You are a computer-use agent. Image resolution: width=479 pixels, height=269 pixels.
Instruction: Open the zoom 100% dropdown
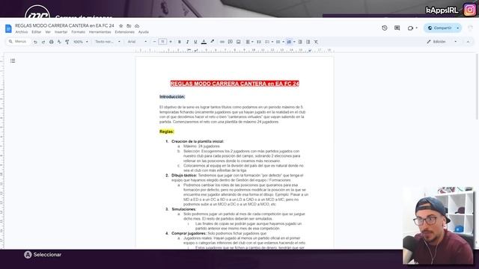(x=81, y=42)
